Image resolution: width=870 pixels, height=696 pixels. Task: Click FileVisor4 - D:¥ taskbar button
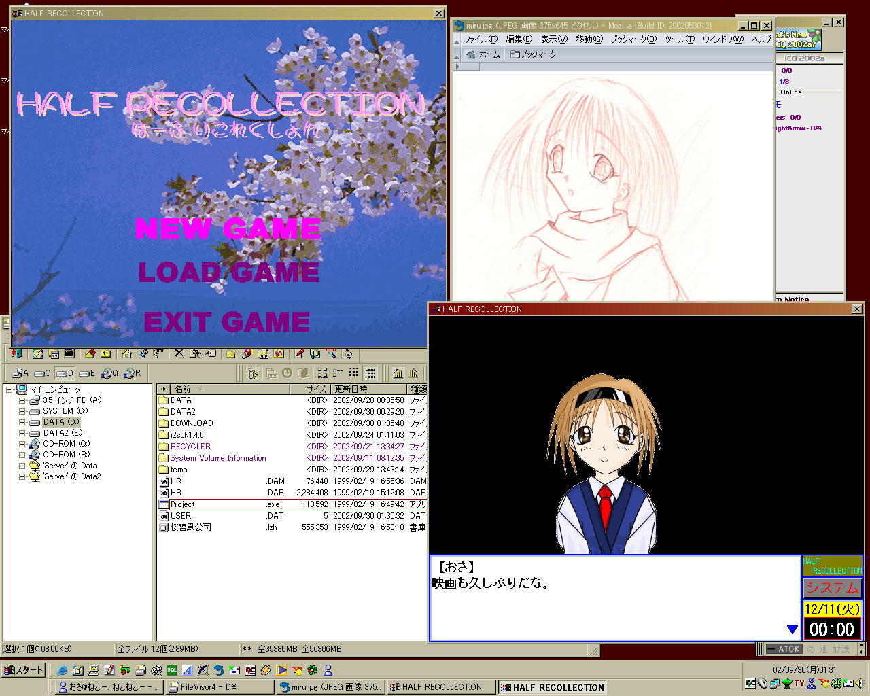pos(220,687)
